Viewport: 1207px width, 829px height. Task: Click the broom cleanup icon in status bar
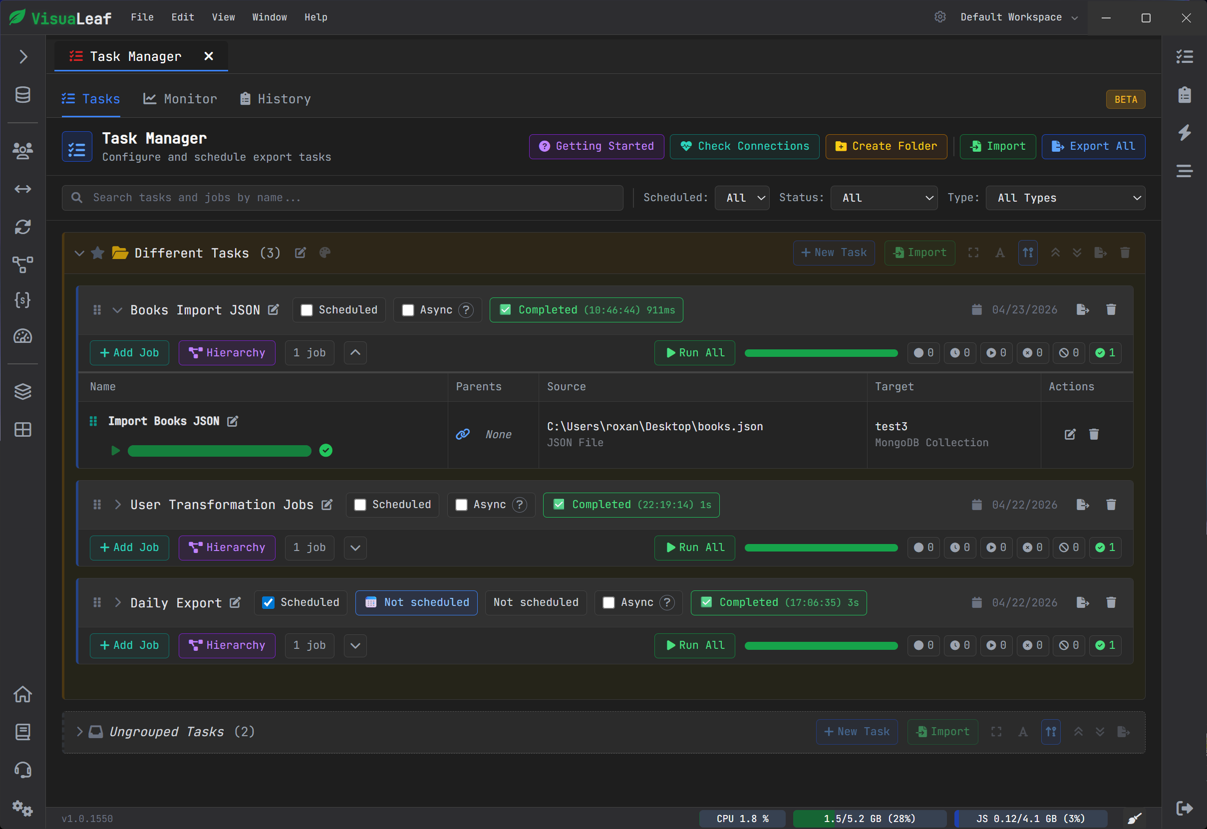click(x=1134, y=819)
